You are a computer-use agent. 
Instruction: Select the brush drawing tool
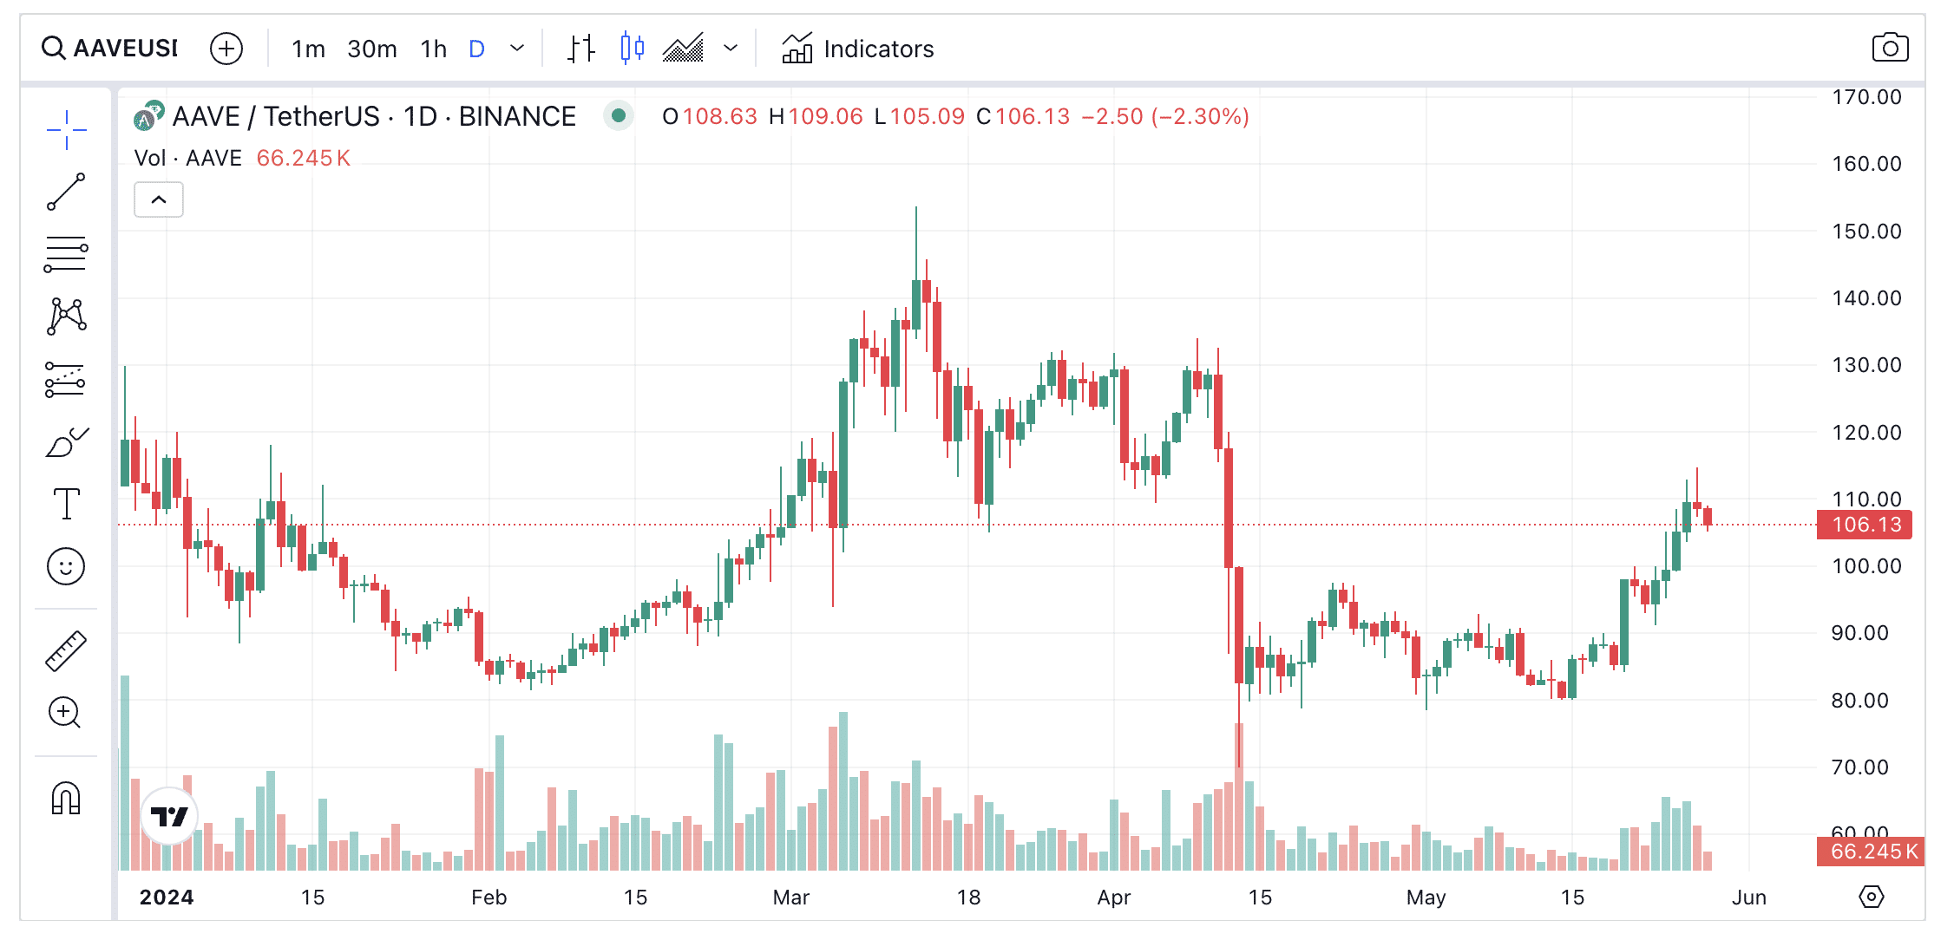pos(66,442)
